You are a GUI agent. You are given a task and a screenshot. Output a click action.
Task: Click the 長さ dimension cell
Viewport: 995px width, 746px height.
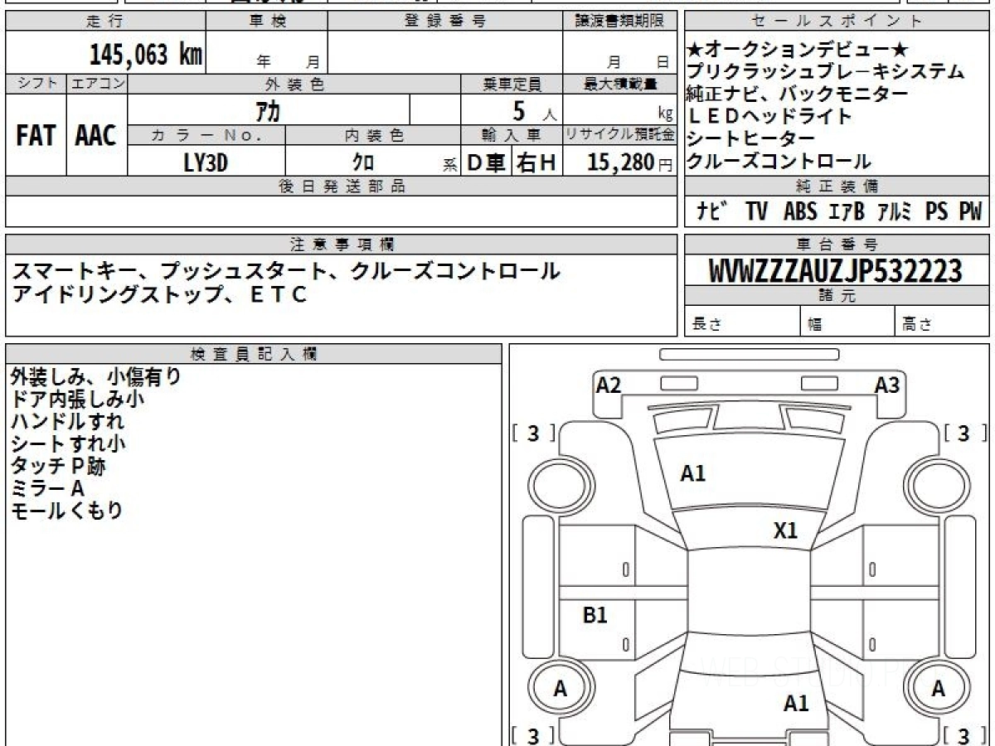(x=742, y=321)
